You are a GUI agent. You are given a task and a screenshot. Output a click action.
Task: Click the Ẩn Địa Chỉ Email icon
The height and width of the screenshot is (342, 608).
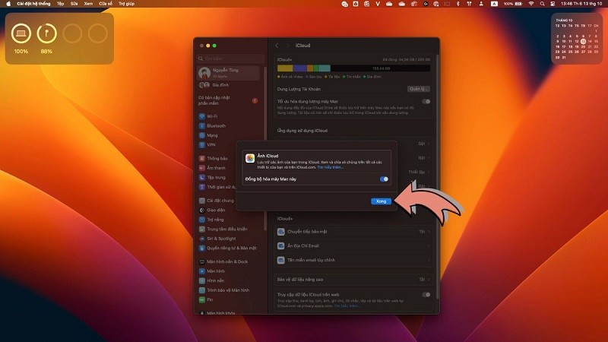click(280, 245)
